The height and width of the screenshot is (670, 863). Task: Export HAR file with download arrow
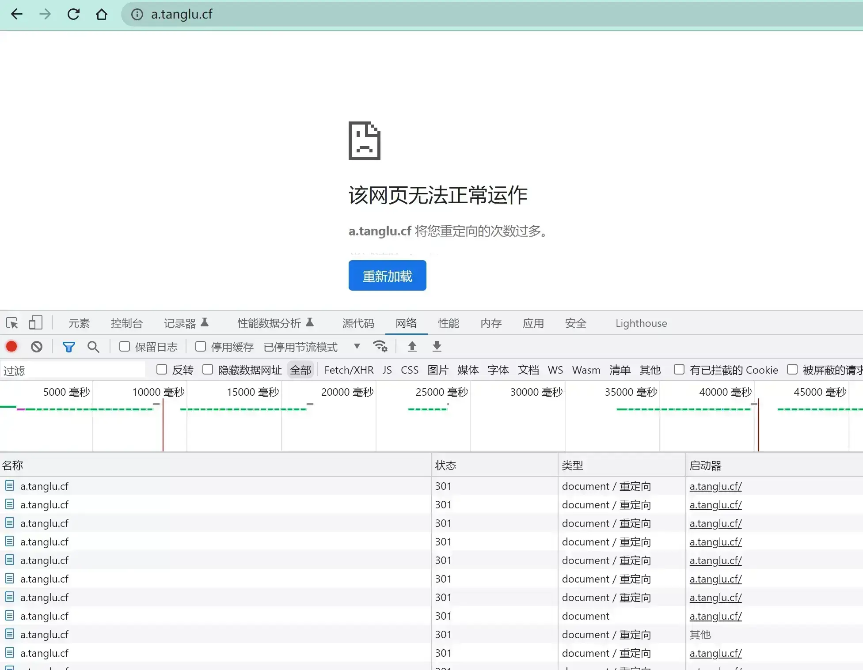(x=437, y=346)
